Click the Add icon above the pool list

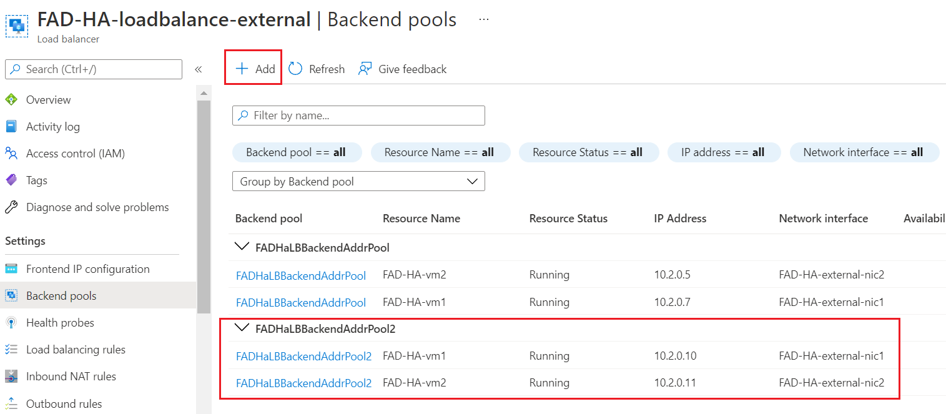[x=243, y=69]
